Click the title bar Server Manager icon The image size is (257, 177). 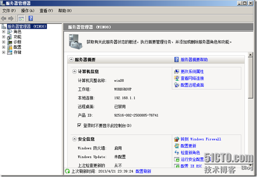(x=3, y=3)
